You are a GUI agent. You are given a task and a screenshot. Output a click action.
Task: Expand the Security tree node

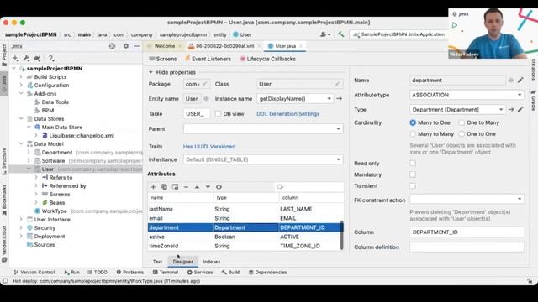click(x=21, y=227)
